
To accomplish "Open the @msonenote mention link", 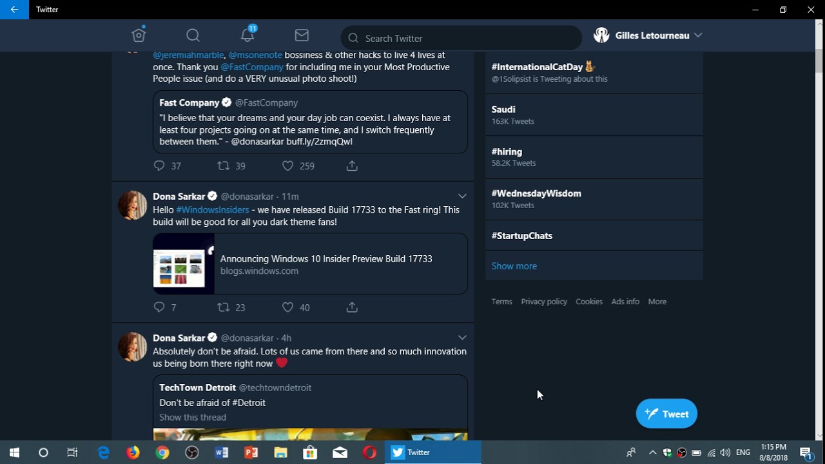I will [255, 55].
